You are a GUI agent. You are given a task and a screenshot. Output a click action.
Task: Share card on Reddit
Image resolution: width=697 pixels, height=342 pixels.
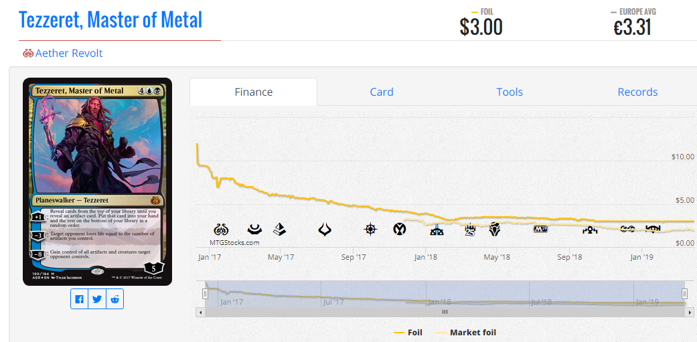point(114,299)
